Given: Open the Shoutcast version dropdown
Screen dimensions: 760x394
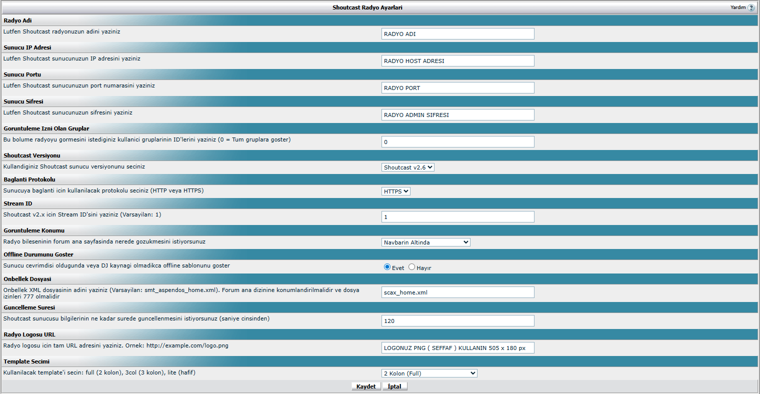Looking at the screenshot, I should [407, 167].
